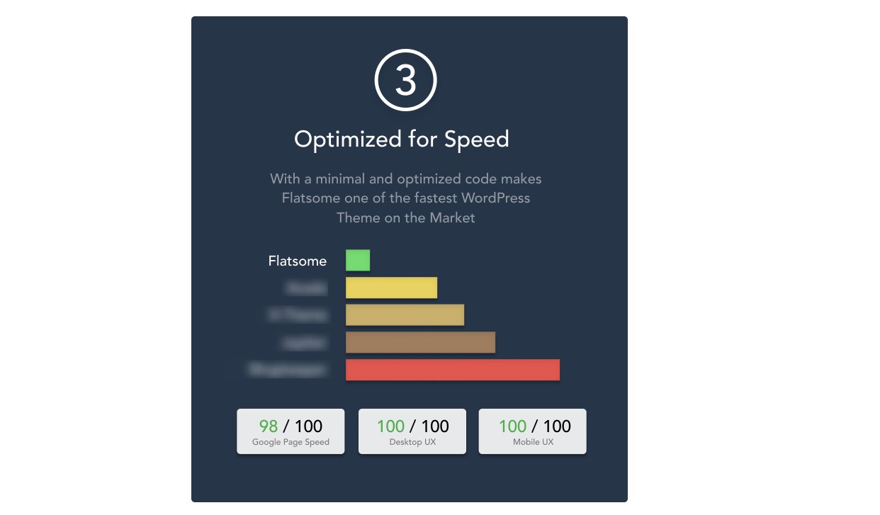Click the blurred label beside yellow bar
Viewport: 880px width, 515px height.
click(x=306, y=288)
